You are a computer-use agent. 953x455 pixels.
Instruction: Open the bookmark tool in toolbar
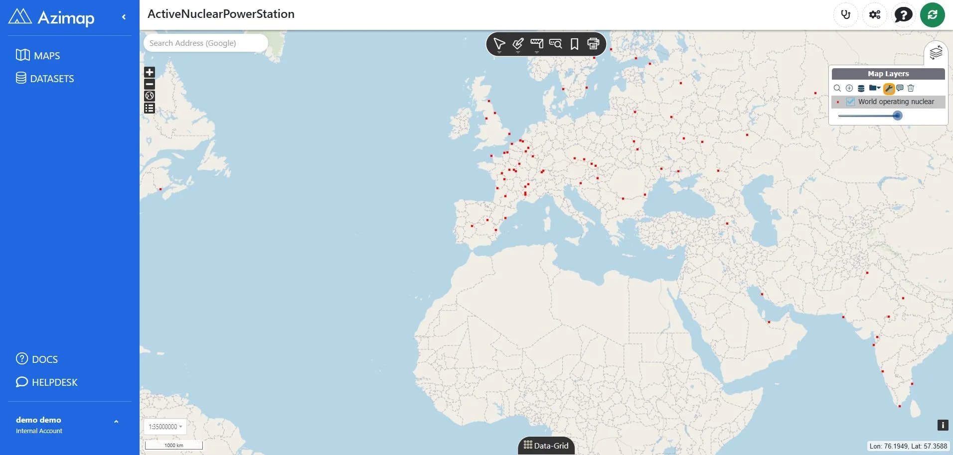pyautogui.click(x=574, y=44)
